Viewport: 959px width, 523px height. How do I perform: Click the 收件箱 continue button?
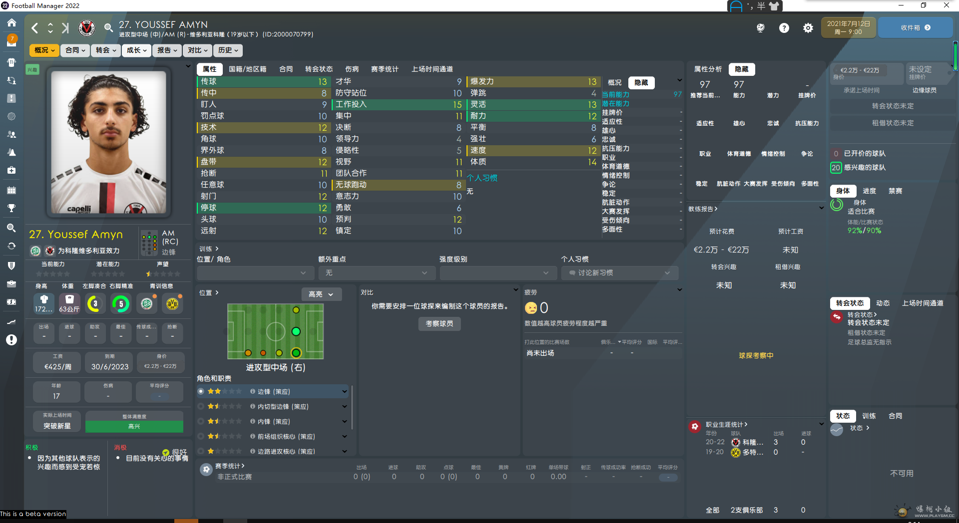point(915,28)
